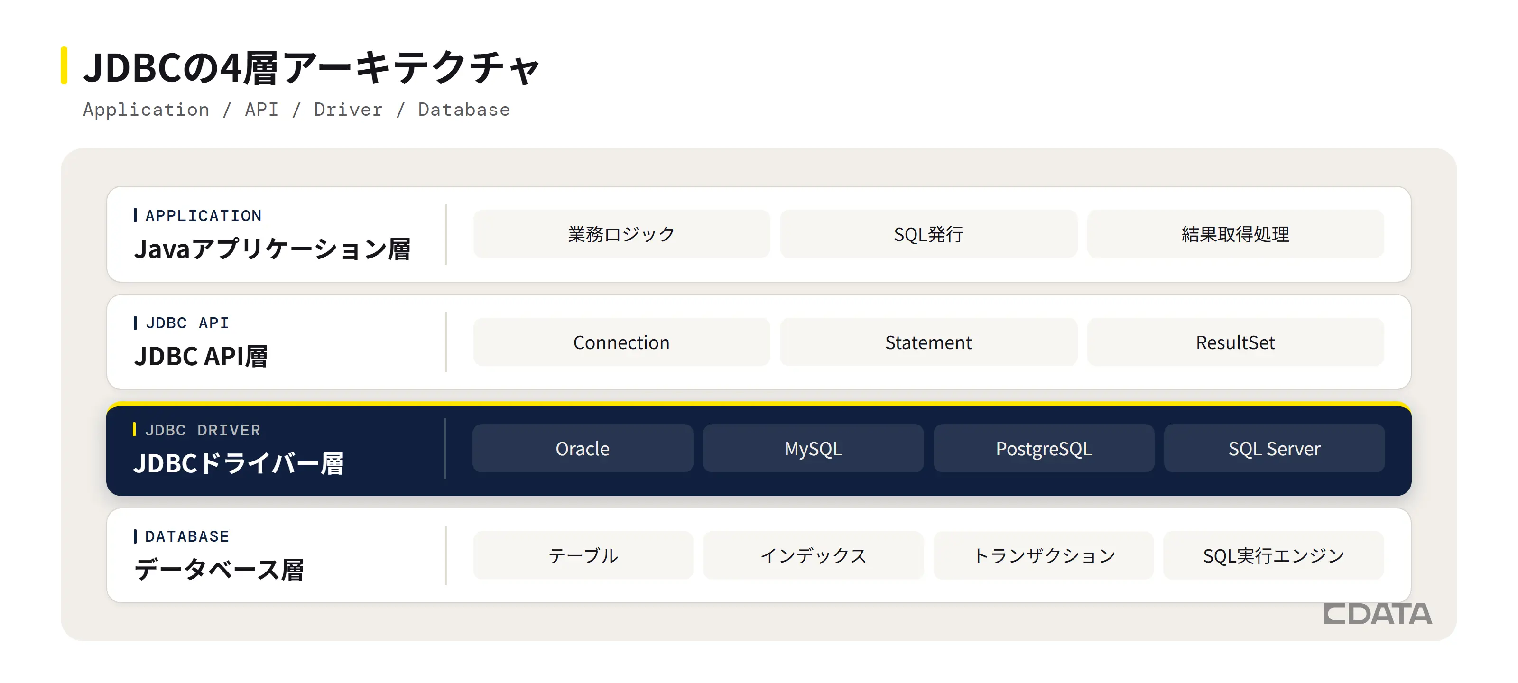Image resolution: width=1518 pixels, height=683 pixels.
Task: Select the データベース層 heading
Action: [219, 570]
